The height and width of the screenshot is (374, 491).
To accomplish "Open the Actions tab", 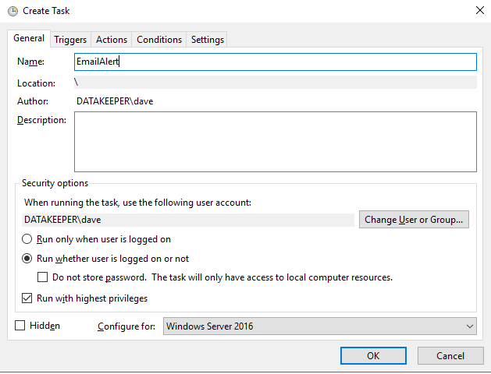I will coord(112,40).
